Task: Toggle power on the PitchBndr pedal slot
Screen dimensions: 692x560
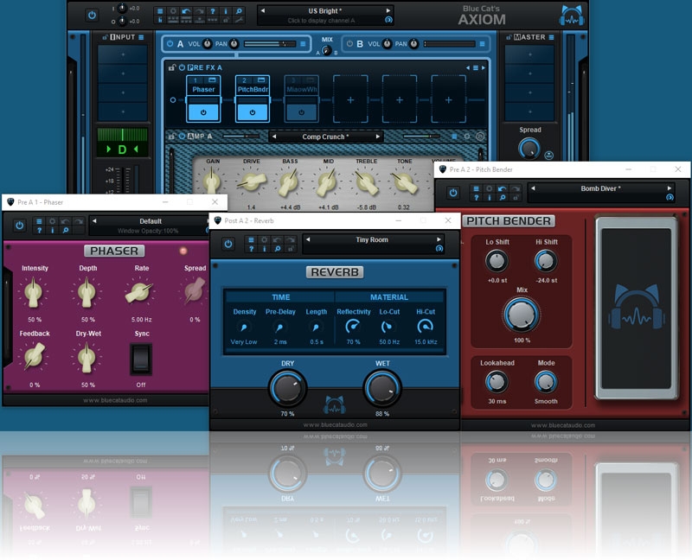Action: [x=253, y=111]
